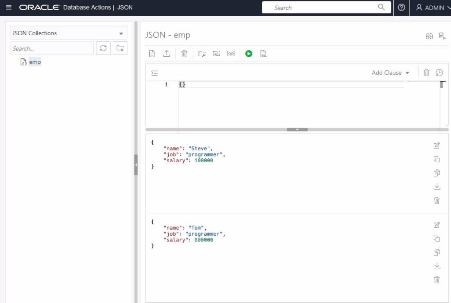Screen dimensions: 451x303
Task: Create a new collection
Action: click(x=120, y=48)
